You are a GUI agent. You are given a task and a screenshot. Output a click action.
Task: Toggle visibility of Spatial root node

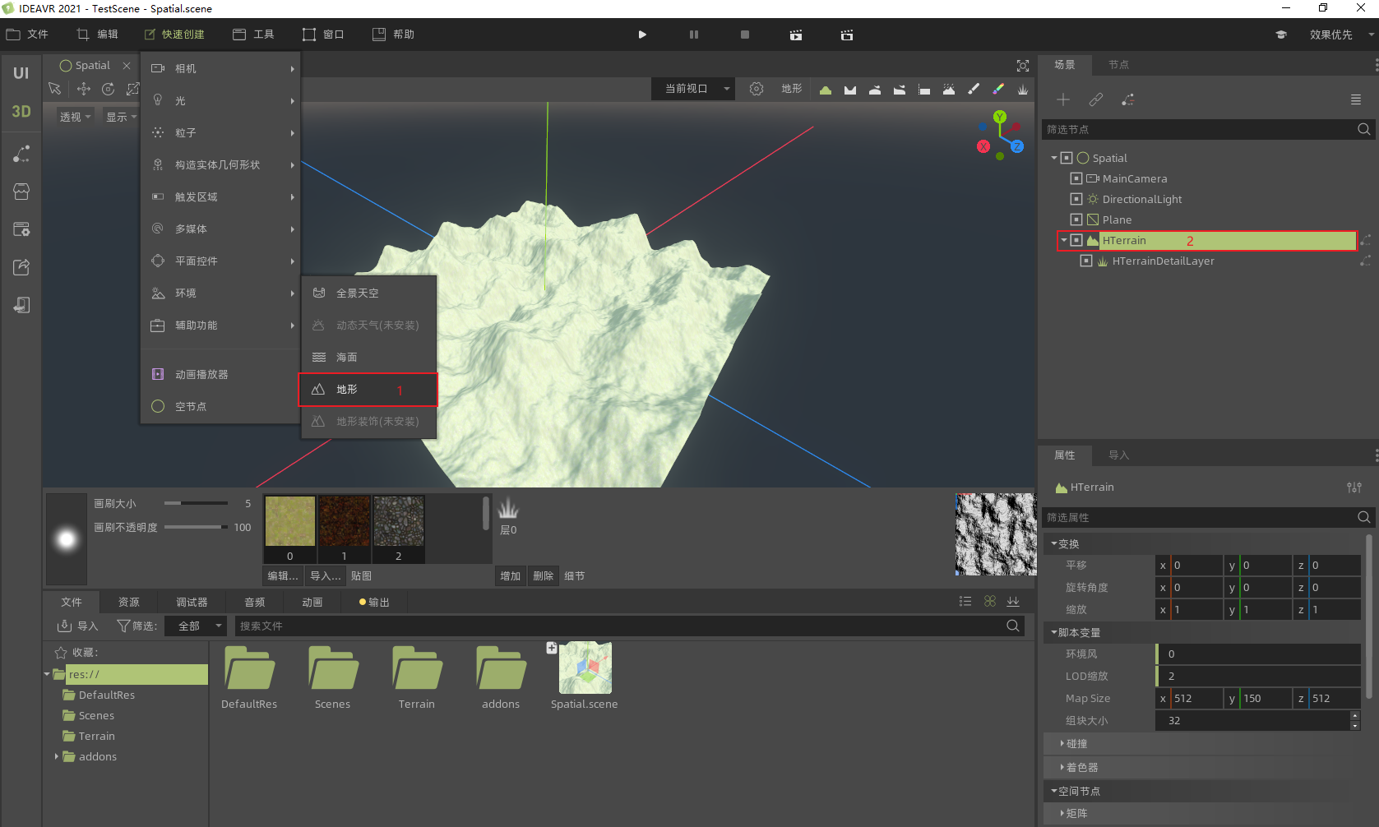pos(1067,158)
